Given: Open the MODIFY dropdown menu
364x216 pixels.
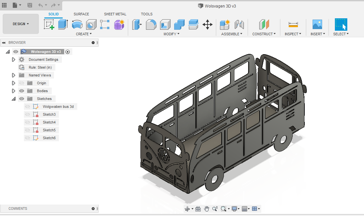Looking at the screenshot, I should pyautogui.click(x=172, y=34).
